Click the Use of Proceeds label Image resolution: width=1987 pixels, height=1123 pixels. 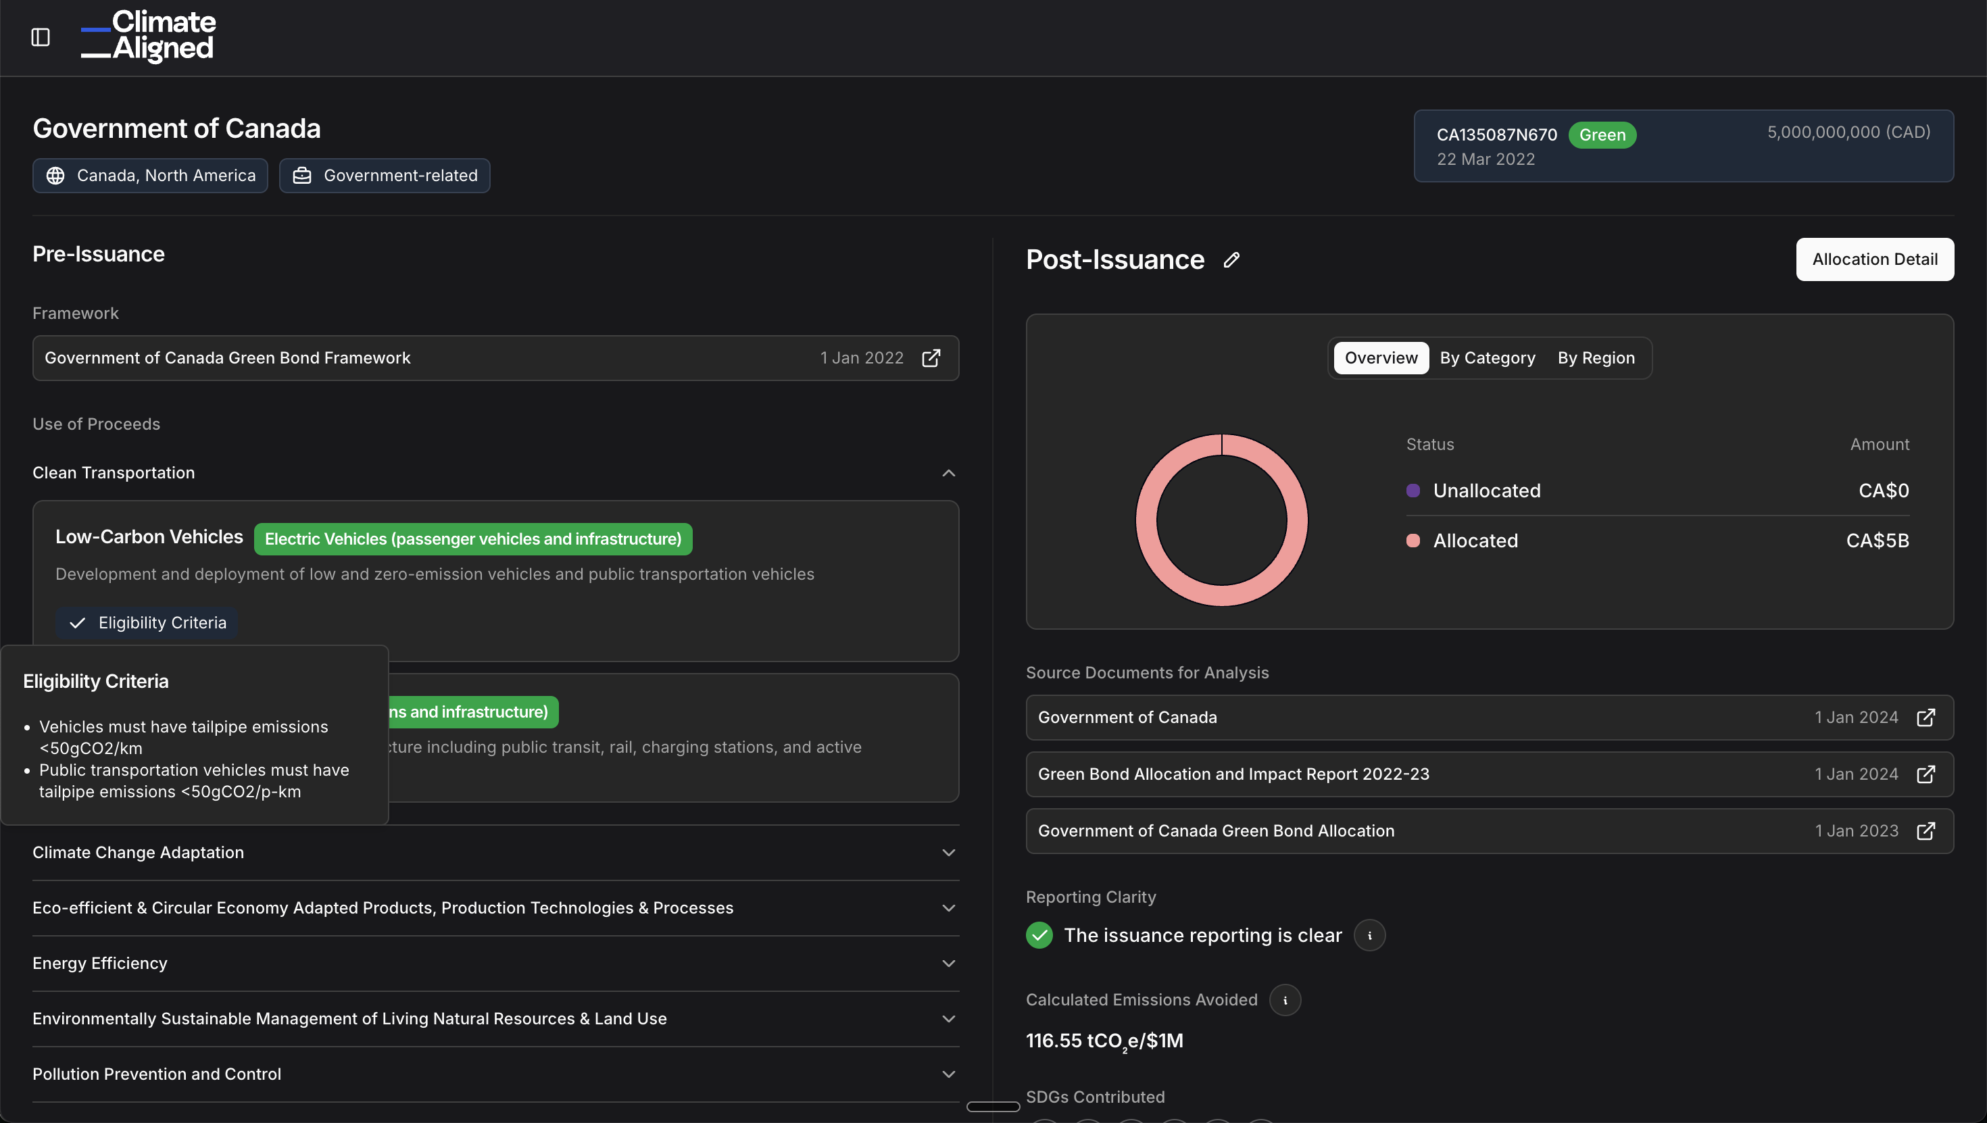click(97, 424)
